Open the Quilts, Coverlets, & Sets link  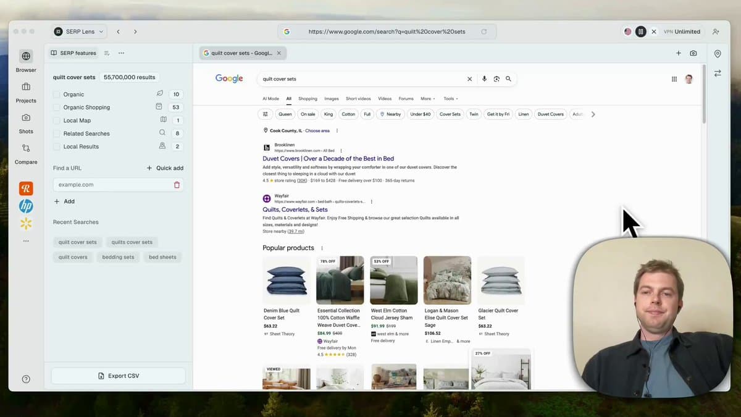pos(295,209)
